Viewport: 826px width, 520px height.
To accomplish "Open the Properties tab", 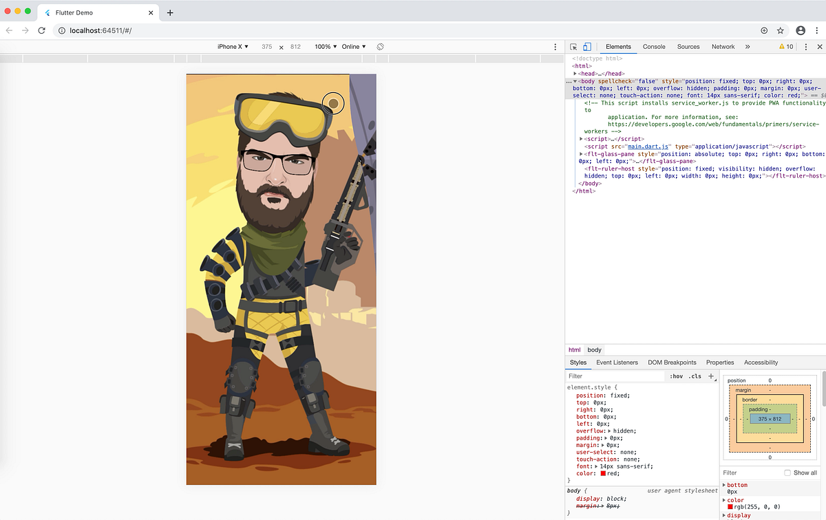I will [720, 362].
